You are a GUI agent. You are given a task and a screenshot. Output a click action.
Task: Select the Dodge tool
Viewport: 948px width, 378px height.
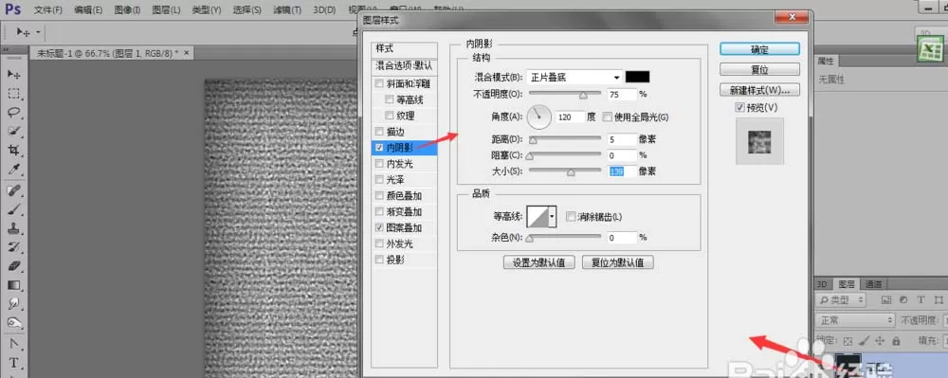coord(14,323)
